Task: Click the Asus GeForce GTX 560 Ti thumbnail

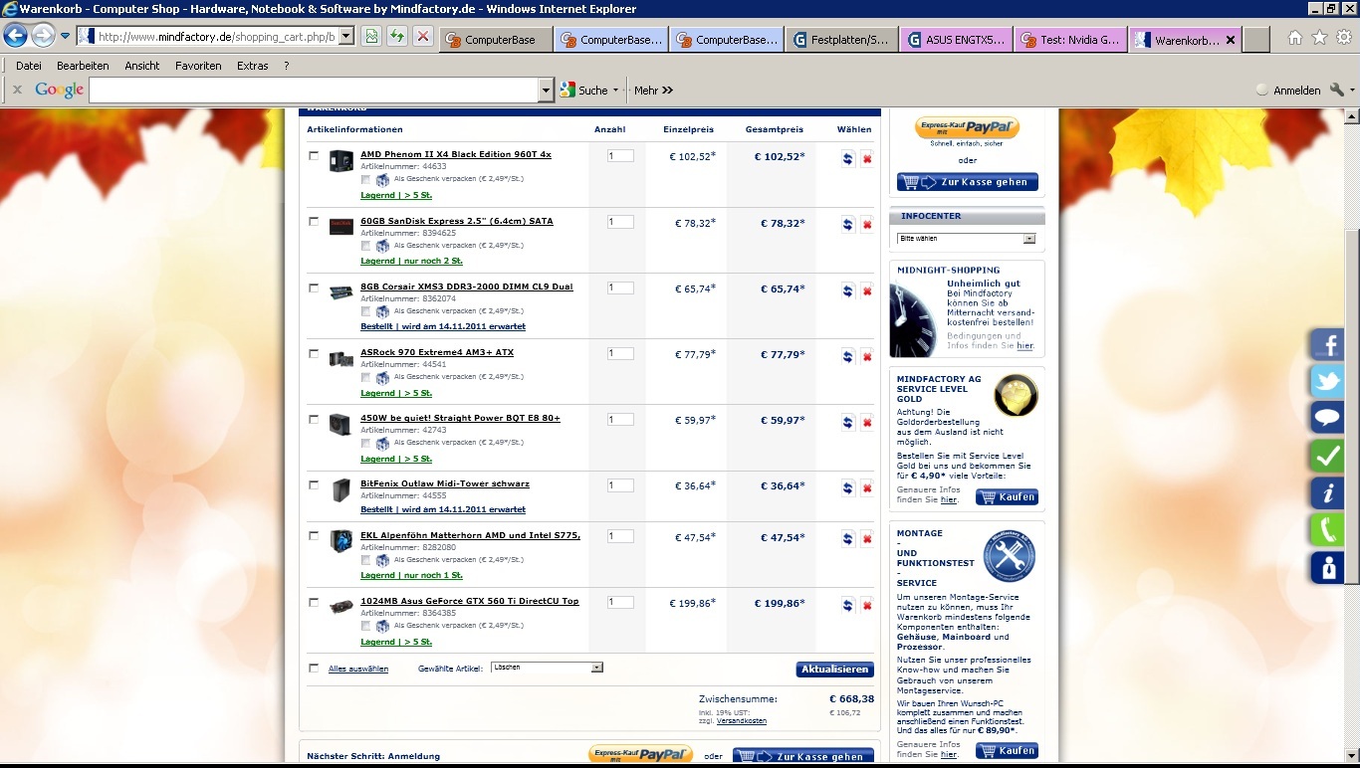Action: (341, 606)
